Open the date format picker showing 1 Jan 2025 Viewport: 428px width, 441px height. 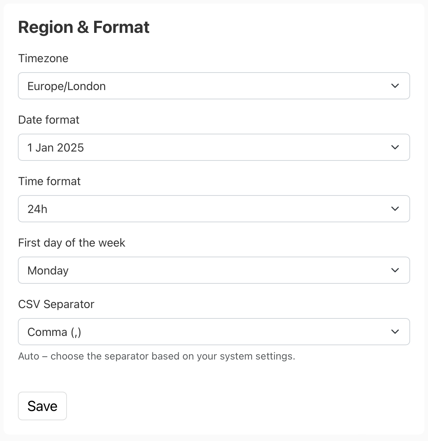pos(214,147)
